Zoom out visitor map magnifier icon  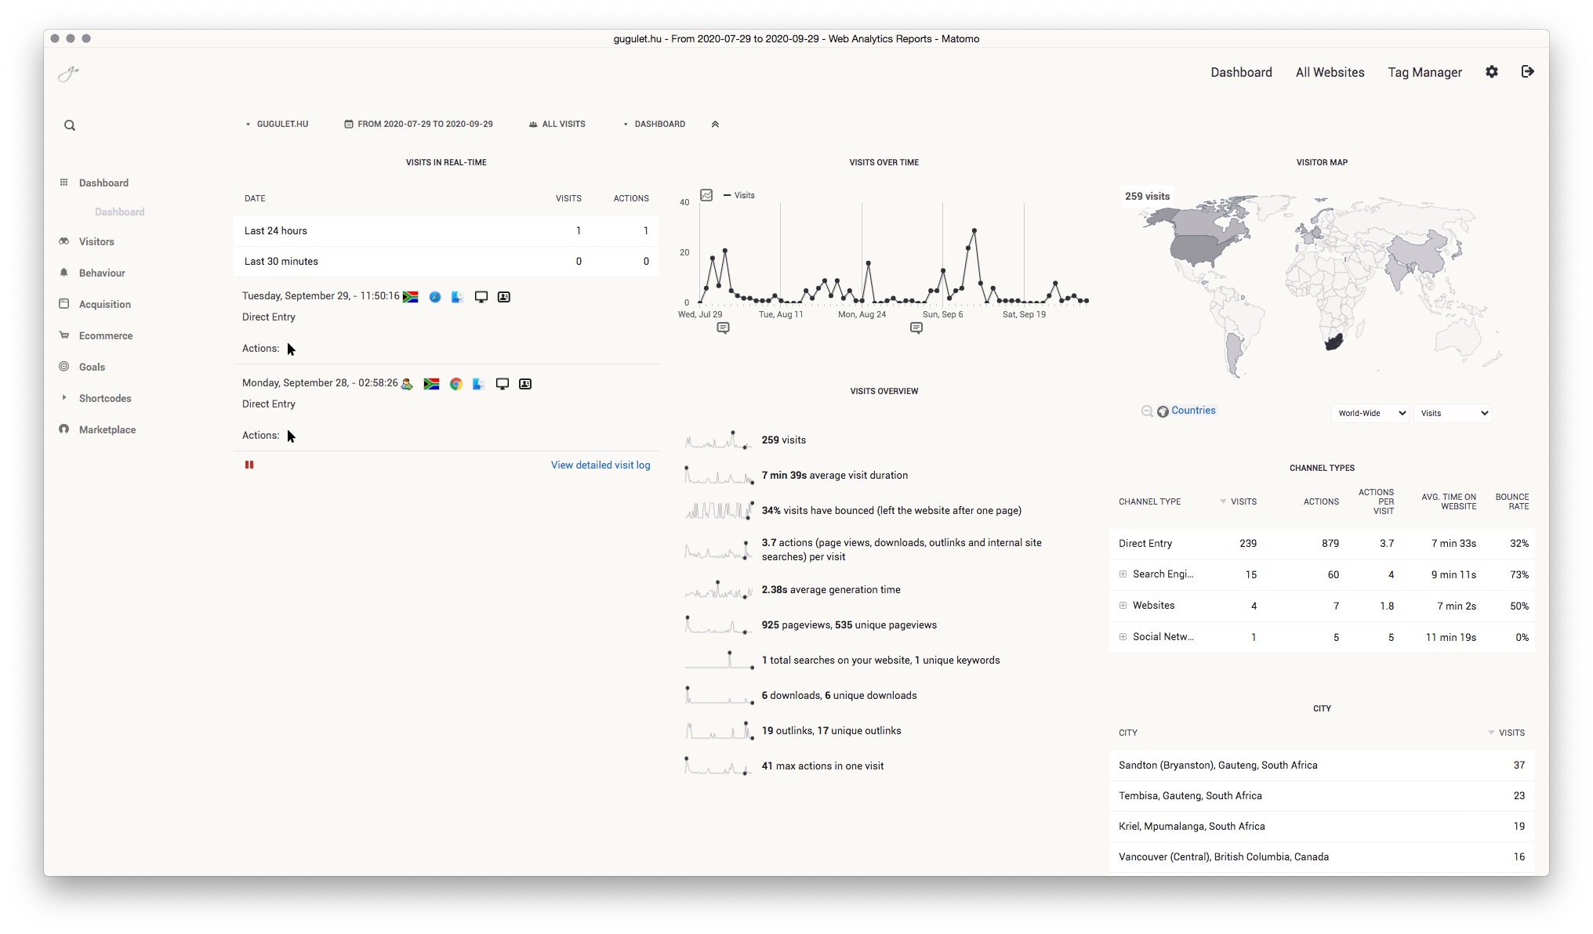point(1147,411)
